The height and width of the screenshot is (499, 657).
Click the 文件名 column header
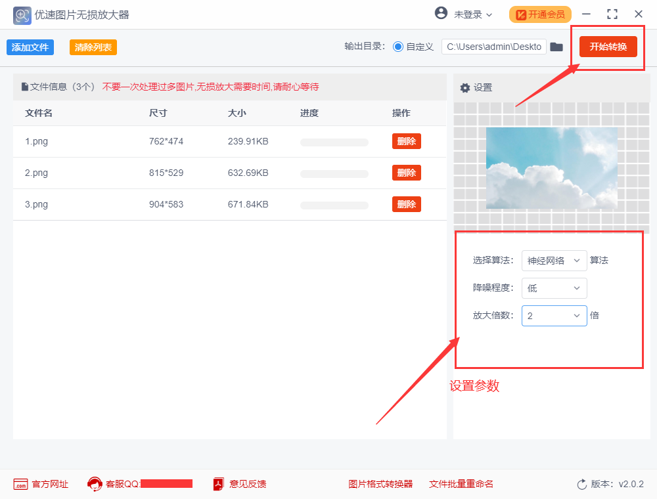tap(39, 113)
